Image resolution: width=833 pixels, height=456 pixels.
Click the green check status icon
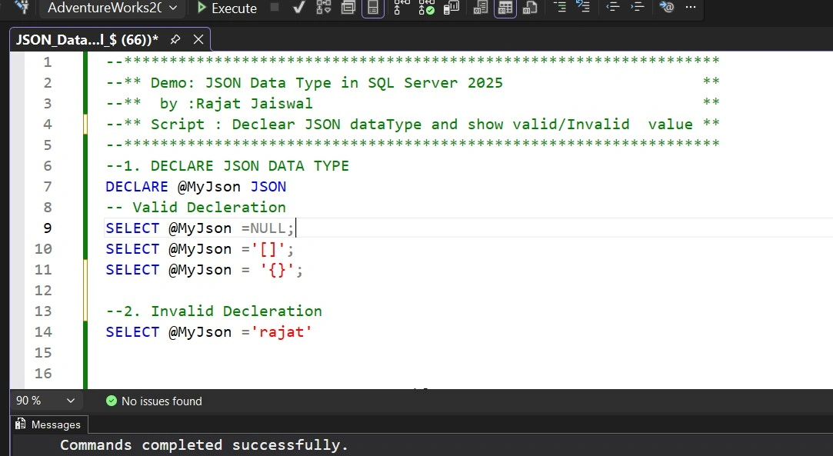111,401
